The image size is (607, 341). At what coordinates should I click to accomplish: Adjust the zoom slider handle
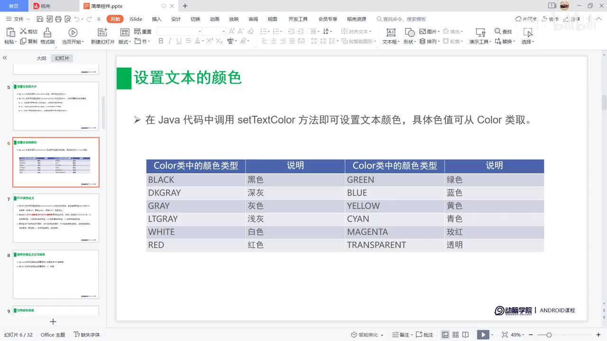coord(549,335)
